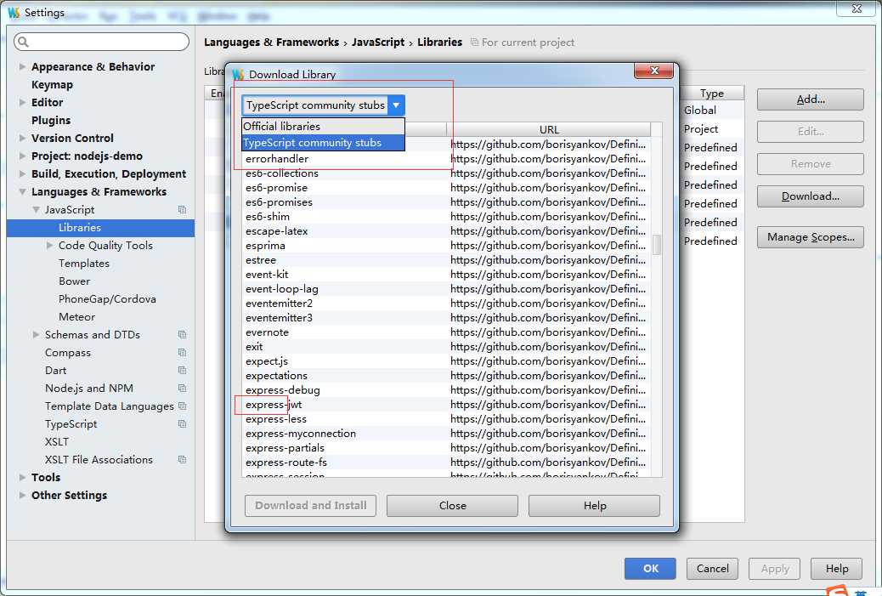Select evernote library row
The height and width of the screenshot is (596, 882).
pyautogui.click(x=445, y=332)
